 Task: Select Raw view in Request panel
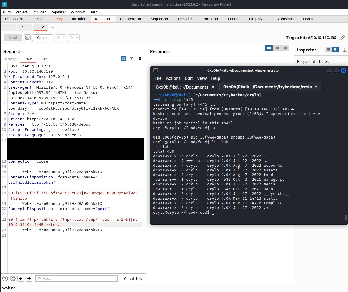pos(28,59)
